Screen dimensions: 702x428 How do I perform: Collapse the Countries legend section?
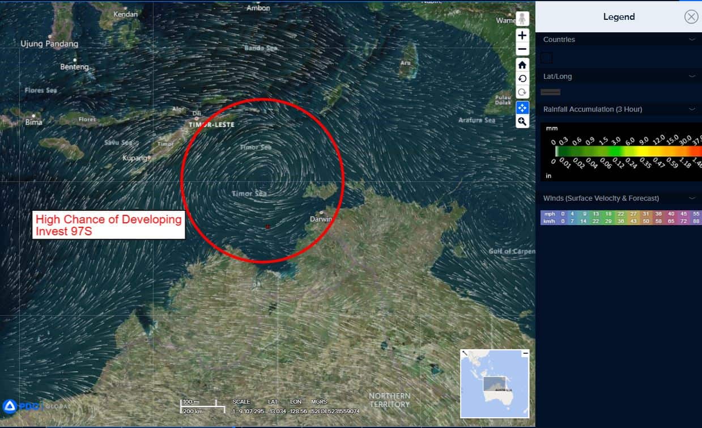(x=692, y=40)
